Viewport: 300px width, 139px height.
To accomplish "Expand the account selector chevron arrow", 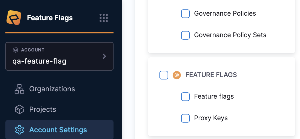I will coord(104,56).
